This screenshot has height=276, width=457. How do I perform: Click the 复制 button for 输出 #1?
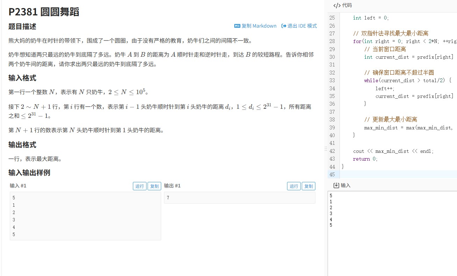click(308, 186)
